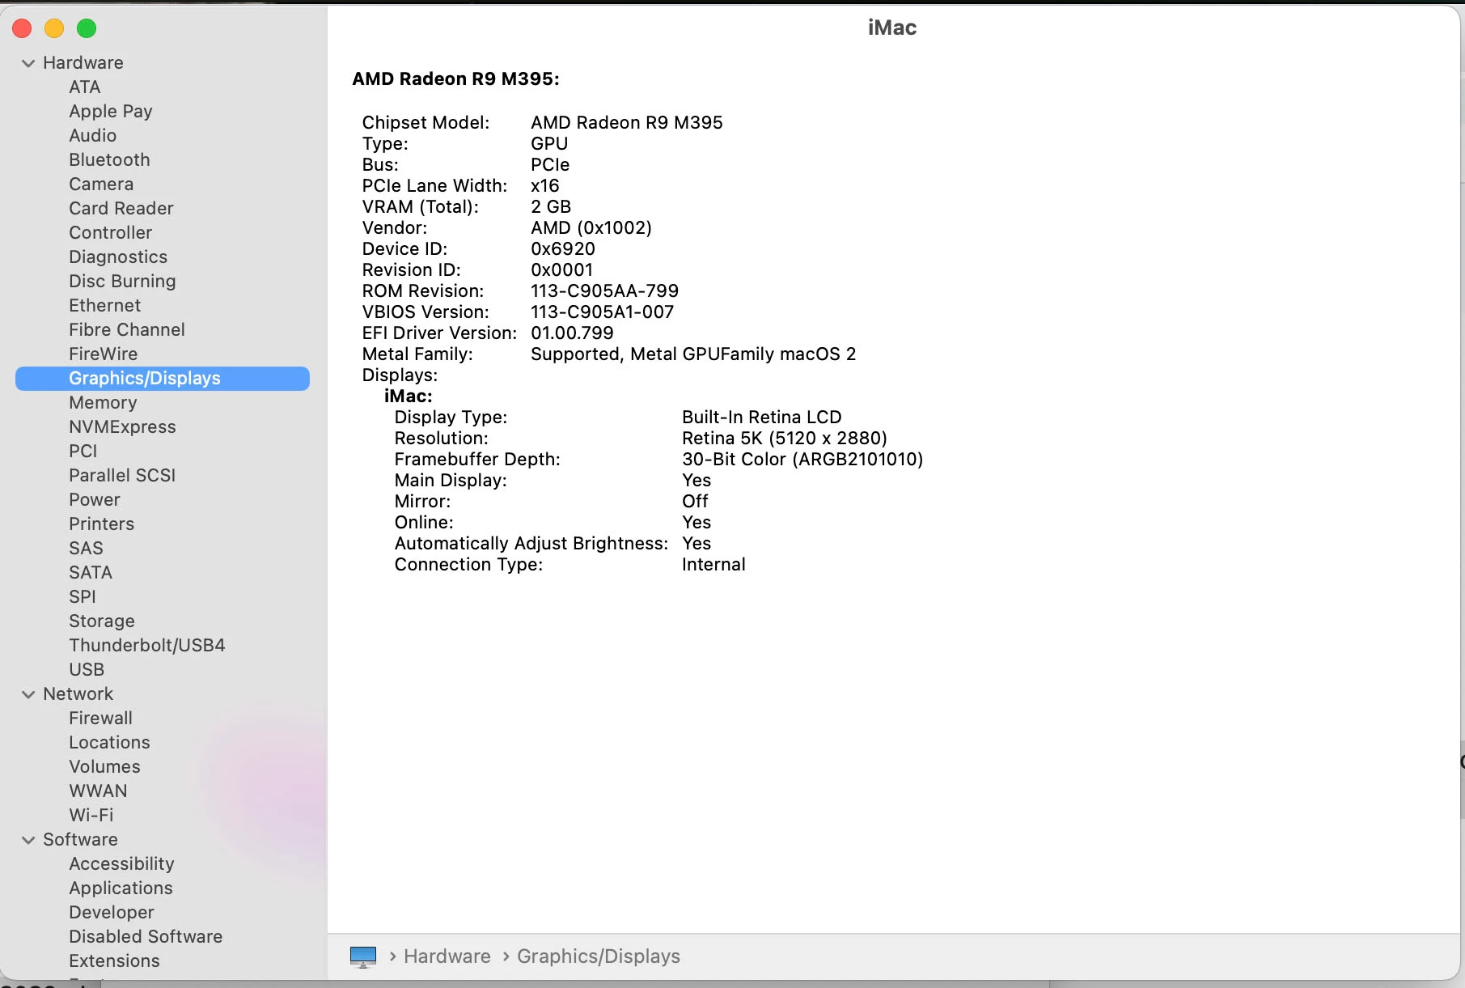Screen dimensions: 1465x988
Task: Click the AMD Radeon R9 M395 heading
Action: pyautogui.click(x=455, y=78)
